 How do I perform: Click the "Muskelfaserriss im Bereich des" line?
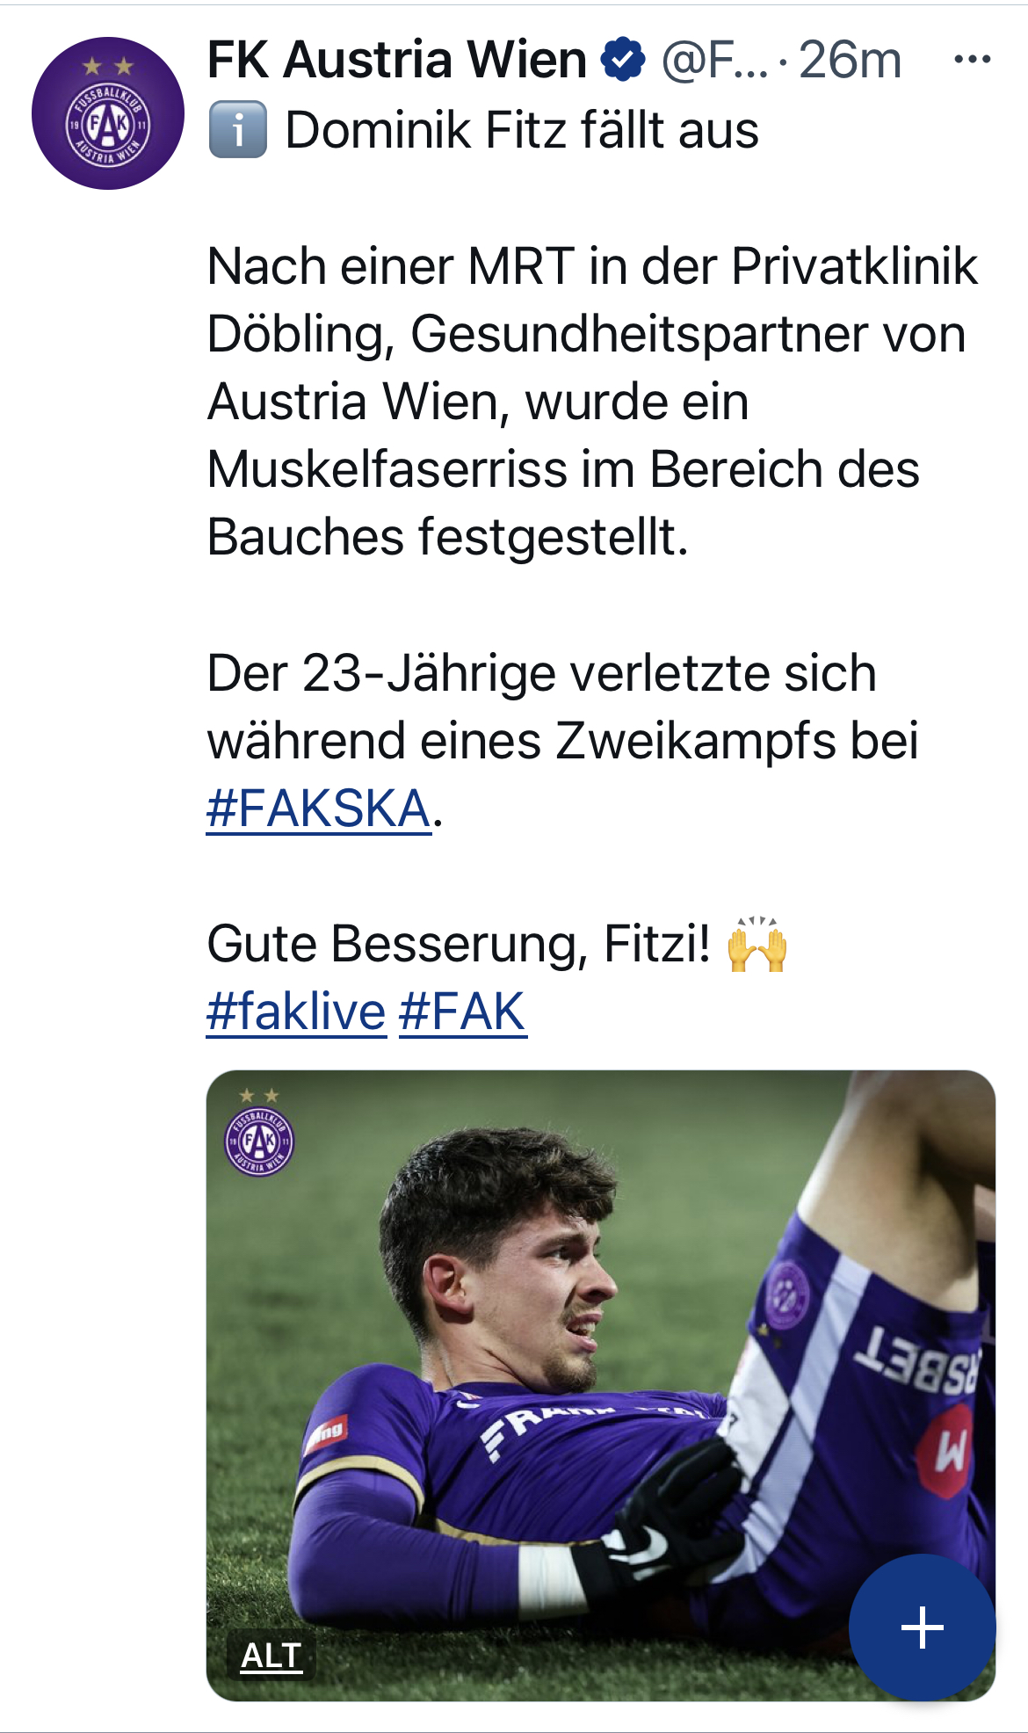pyautogui.click(x=562, y=469)
